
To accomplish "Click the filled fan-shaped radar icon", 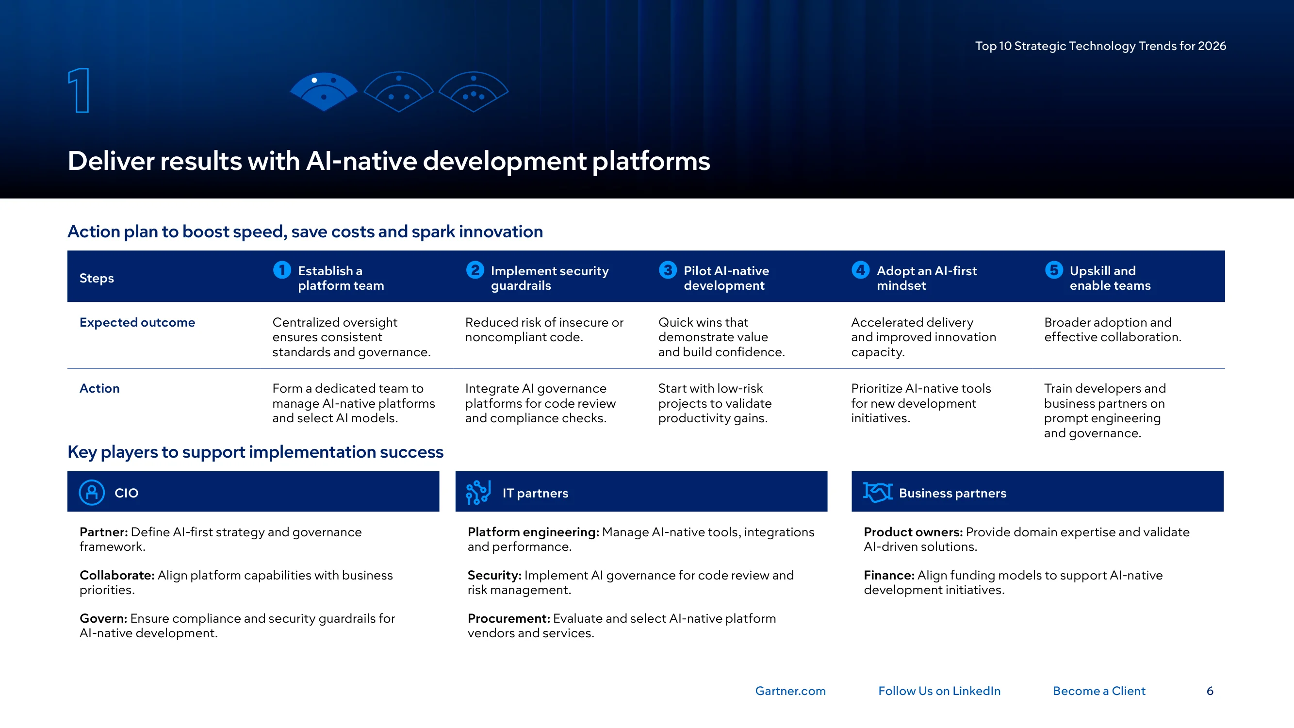I will [x=324, y=91].
